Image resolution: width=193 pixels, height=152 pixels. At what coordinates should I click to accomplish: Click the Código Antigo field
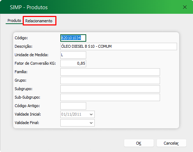[73, 106]
